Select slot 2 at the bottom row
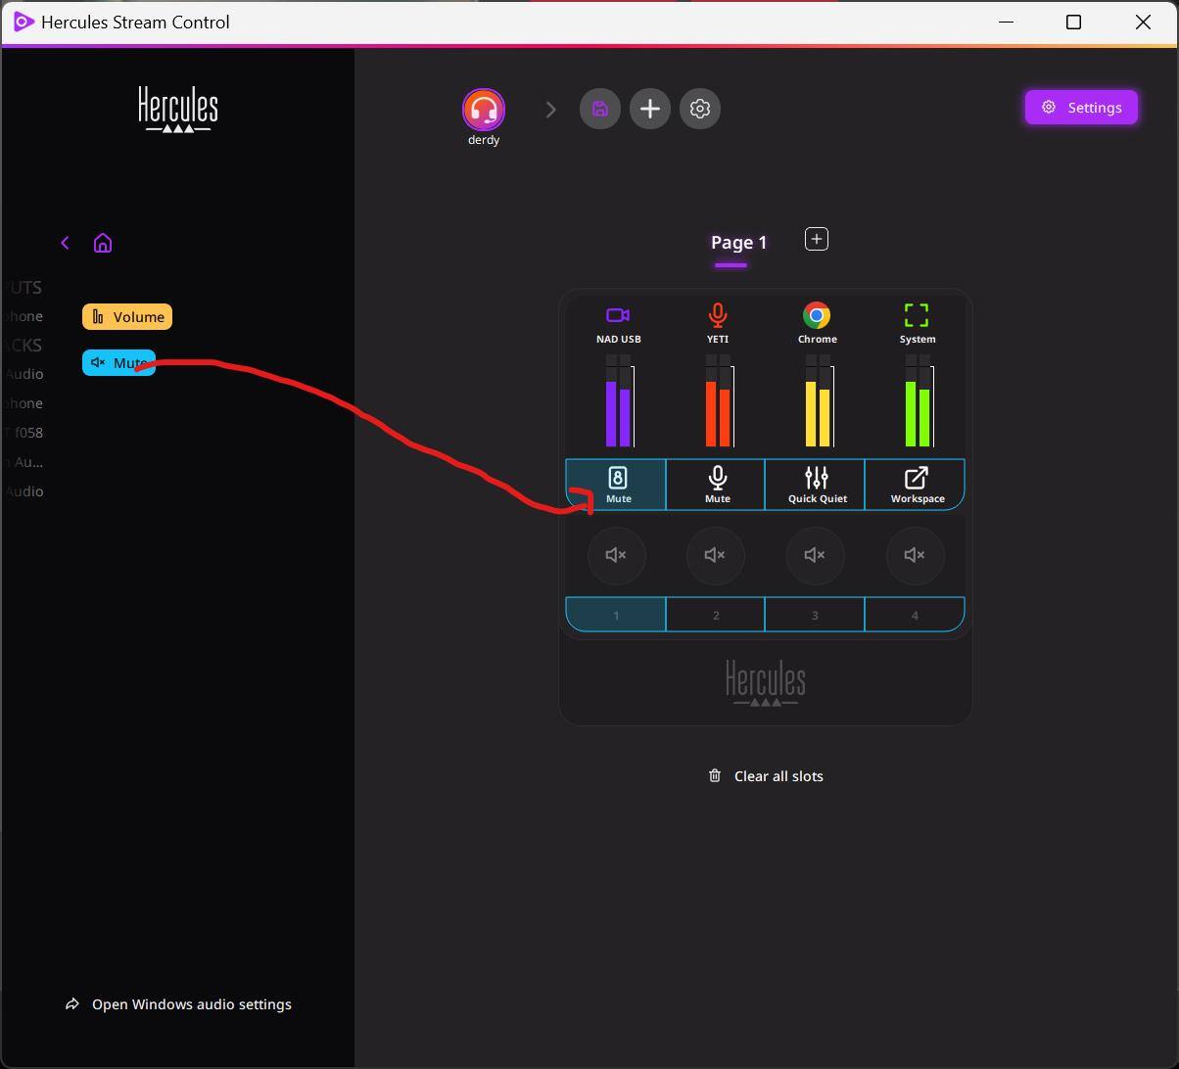 tap(716, 615)
